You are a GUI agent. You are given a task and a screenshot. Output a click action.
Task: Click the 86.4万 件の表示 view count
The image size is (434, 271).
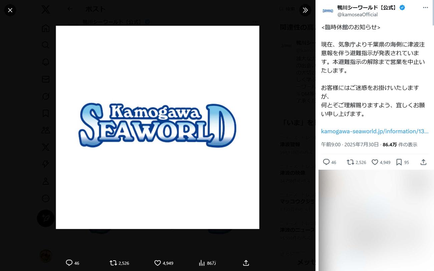coord(400,145)
